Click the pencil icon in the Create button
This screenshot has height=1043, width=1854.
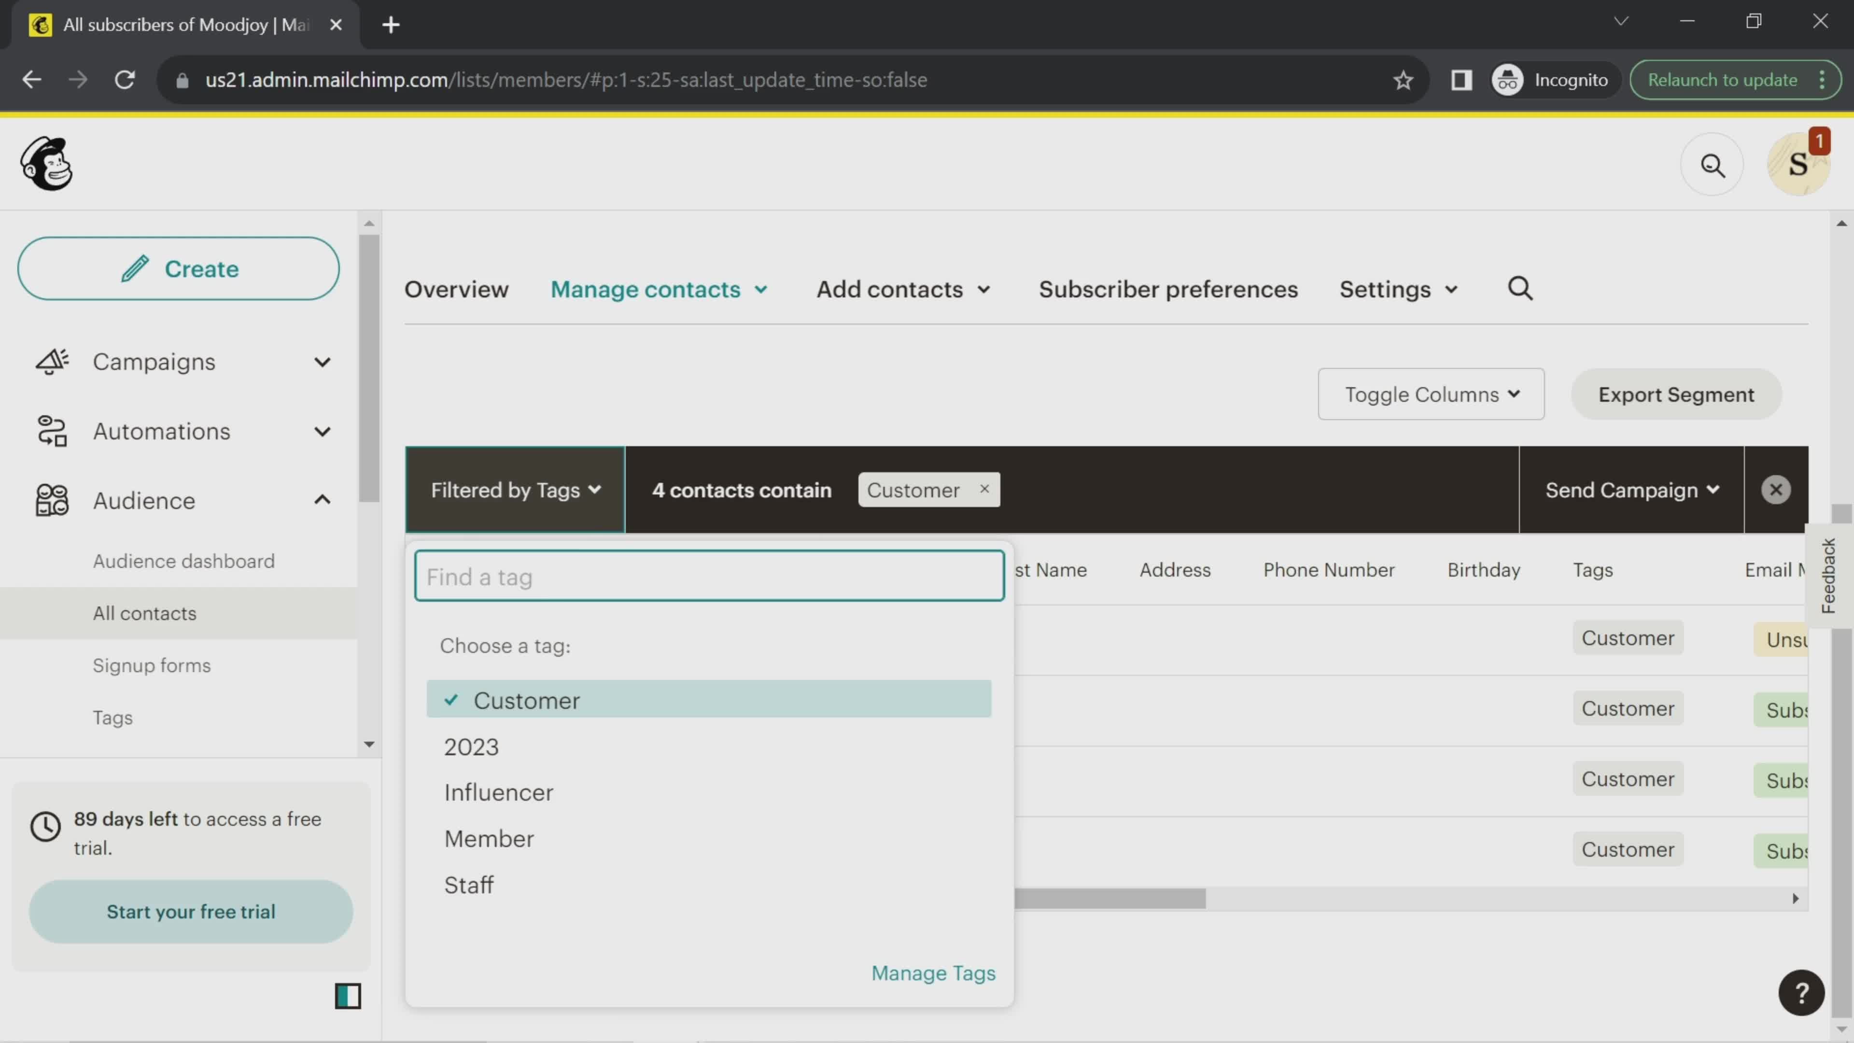click(x=135, y=268)
